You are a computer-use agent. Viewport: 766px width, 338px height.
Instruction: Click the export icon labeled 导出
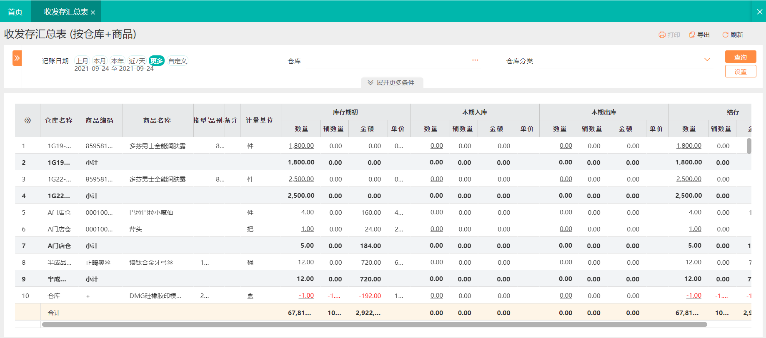point(692,35)
